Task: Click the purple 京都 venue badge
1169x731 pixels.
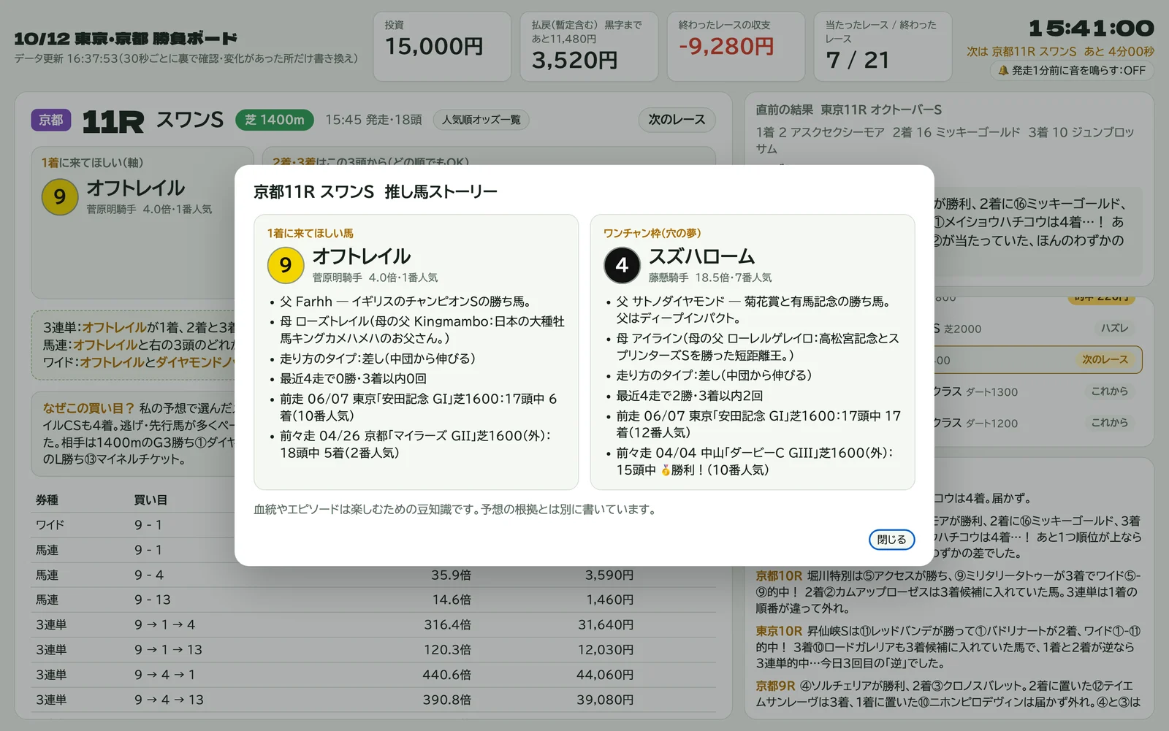Action: tap(50, 120)
